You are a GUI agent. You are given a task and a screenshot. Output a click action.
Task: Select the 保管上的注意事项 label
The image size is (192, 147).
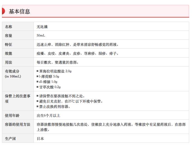click(18, 99)
